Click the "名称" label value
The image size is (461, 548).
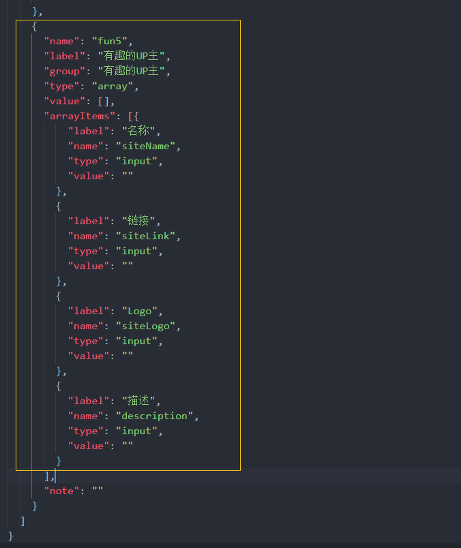click(138, 131)
